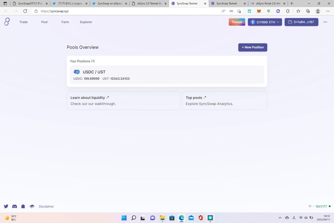Open the Top pools analytics card
The width and height of the screenshot is (334, 223).
225,101
